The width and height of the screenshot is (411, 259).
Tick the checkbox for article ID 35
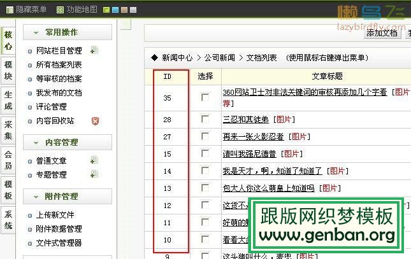[205, 97]
